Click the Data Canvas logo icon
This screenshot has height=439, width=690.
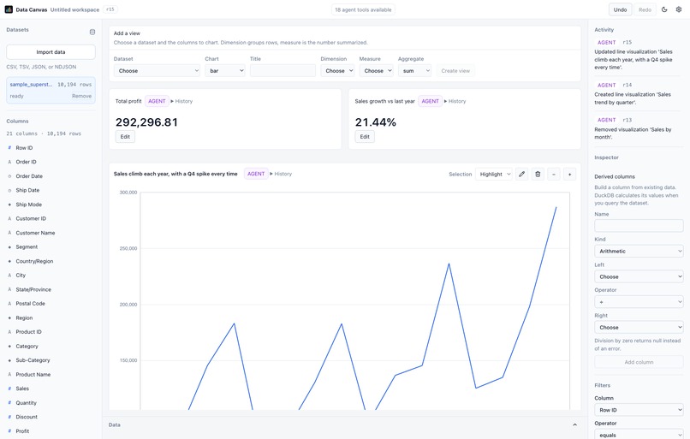[9, 9]
